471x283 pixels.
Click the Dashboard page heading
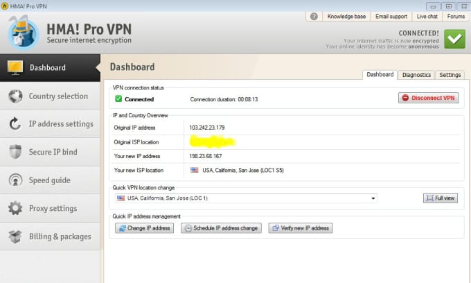(132, 67)
